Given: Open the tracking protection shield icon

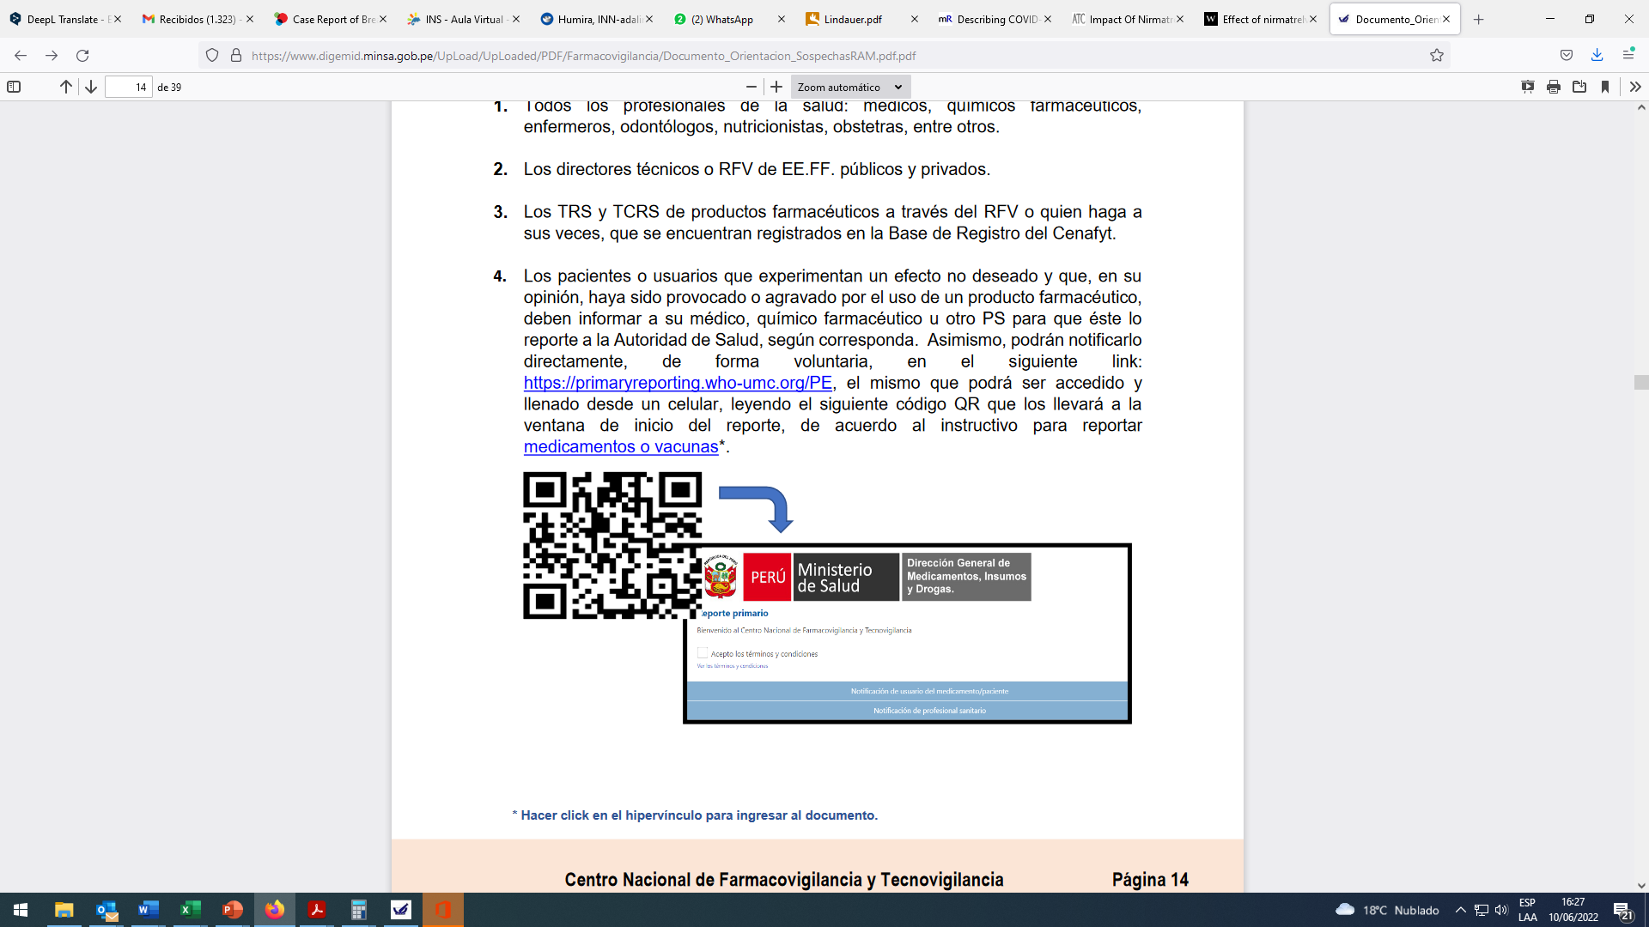Looking at the screenshot, I should [x=212, y=55].
